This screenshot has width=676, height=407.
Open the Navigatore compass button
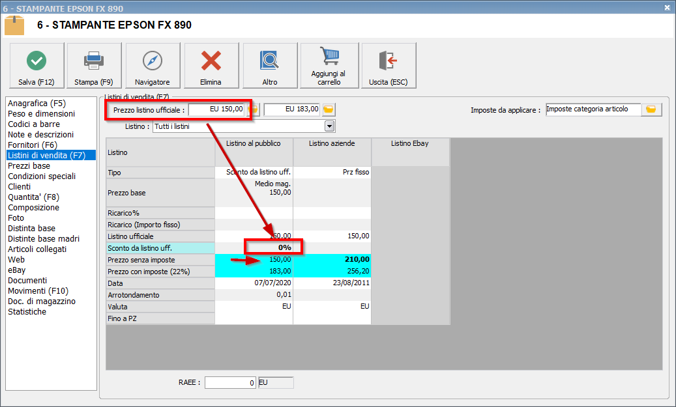coord(153,66)
